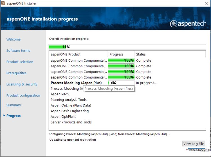Screen dimensions: 211x157
Task: Click the aspenONE installation progress heading
Action: click(42, 19)
